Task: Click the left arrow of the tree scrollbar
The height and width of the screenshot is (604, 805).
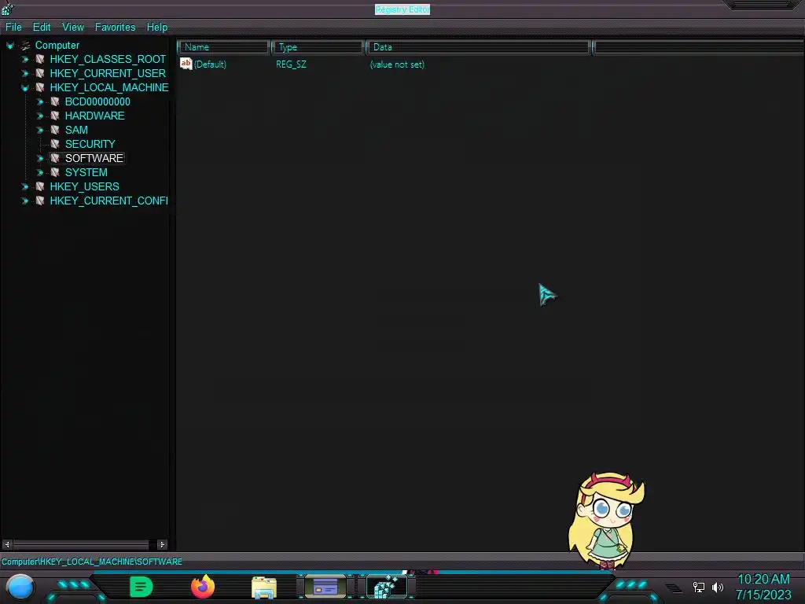Action: coord(7,544)
